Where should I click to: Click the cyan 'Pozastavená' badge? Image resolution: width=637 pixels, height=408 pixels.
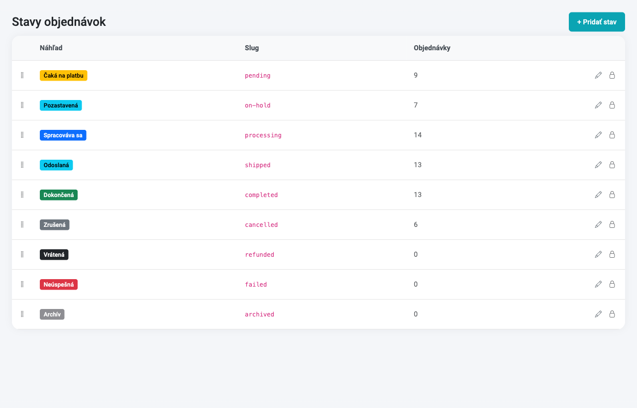61,105
